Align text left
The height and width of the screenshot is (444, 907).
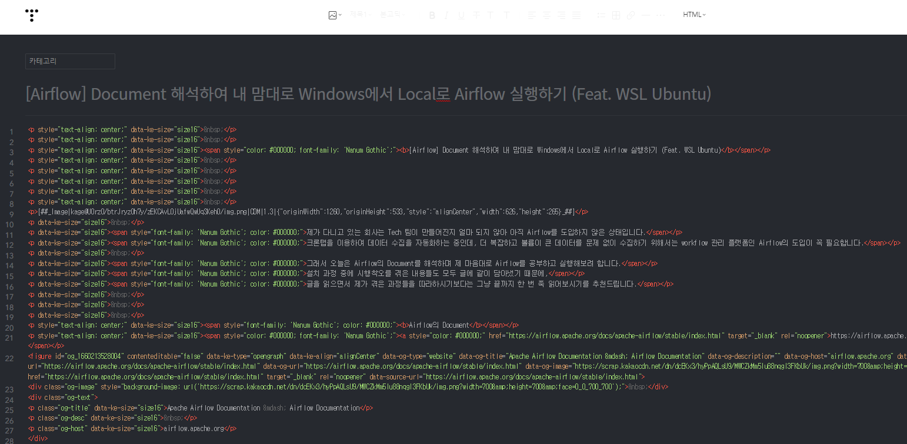pos(532,15)
